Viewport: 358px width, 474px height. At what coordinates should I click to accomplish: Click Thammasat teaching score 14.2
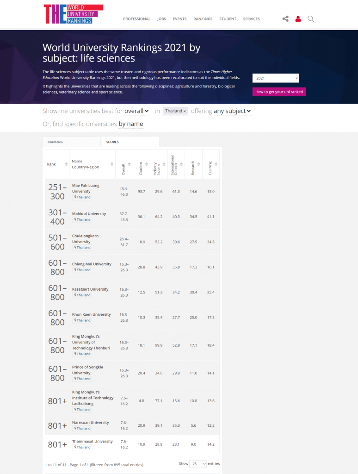tap(211, 444)
